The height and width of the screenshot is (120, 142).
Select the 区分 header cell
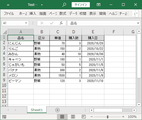(x=41, y=38)
